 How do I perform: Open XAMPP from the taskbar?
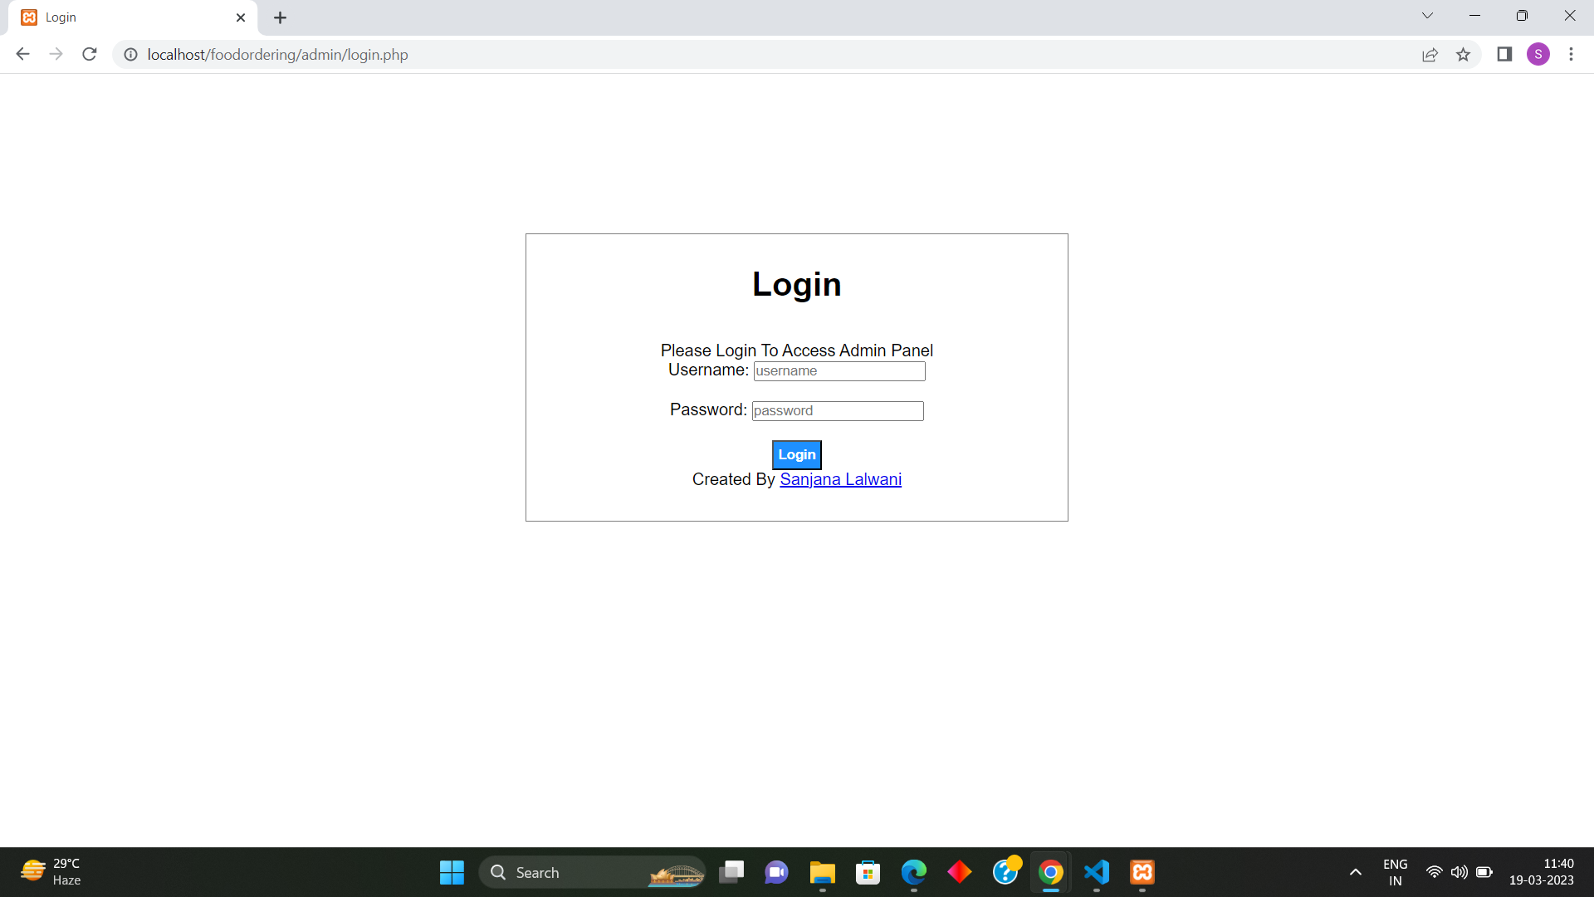[x=1142, y=872]
